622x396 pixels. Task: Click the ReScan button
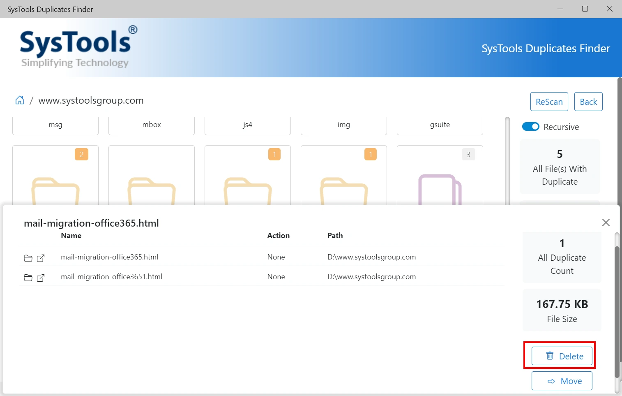pos(549,102)
